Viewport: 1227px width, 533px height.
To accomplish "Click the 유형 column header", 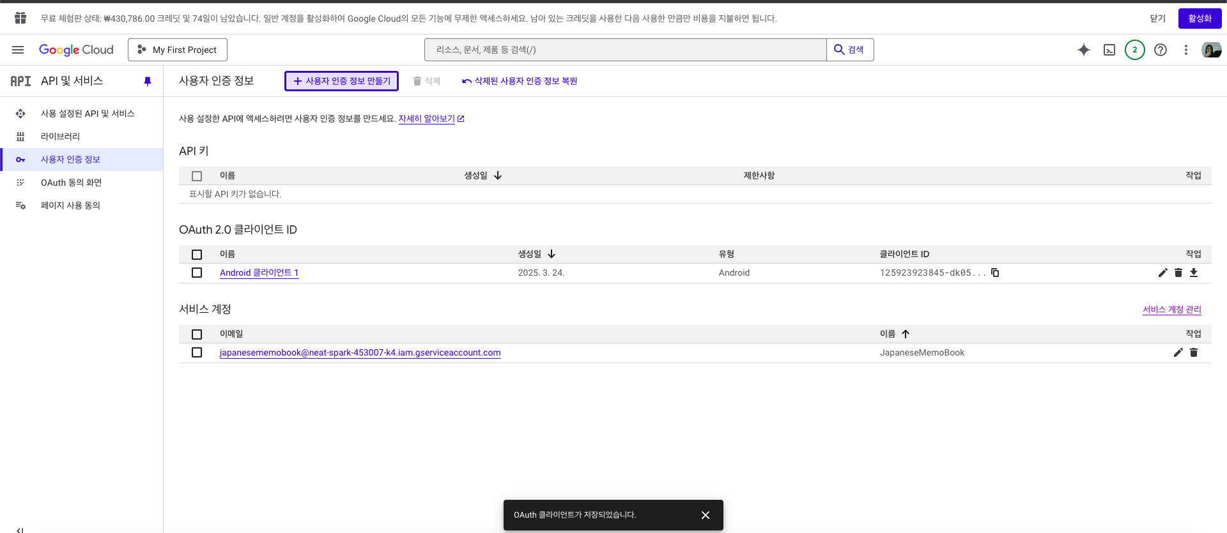I will 726,254.
